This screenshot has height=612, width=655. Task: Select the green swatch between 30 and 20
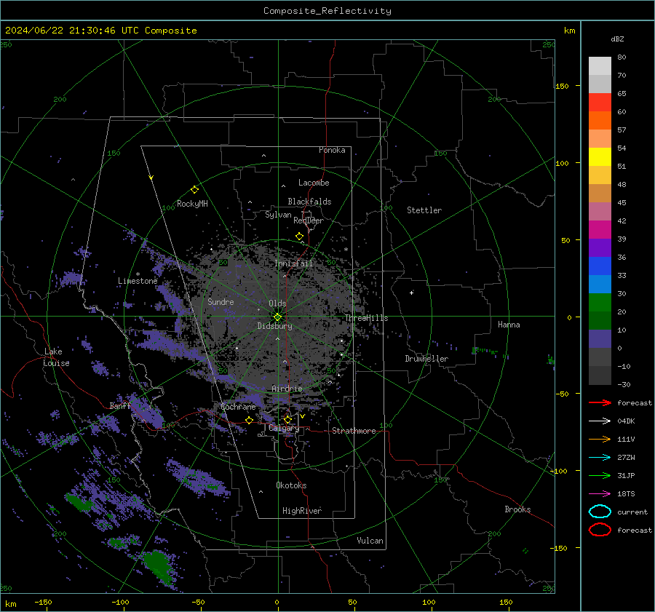click(600, 303)
